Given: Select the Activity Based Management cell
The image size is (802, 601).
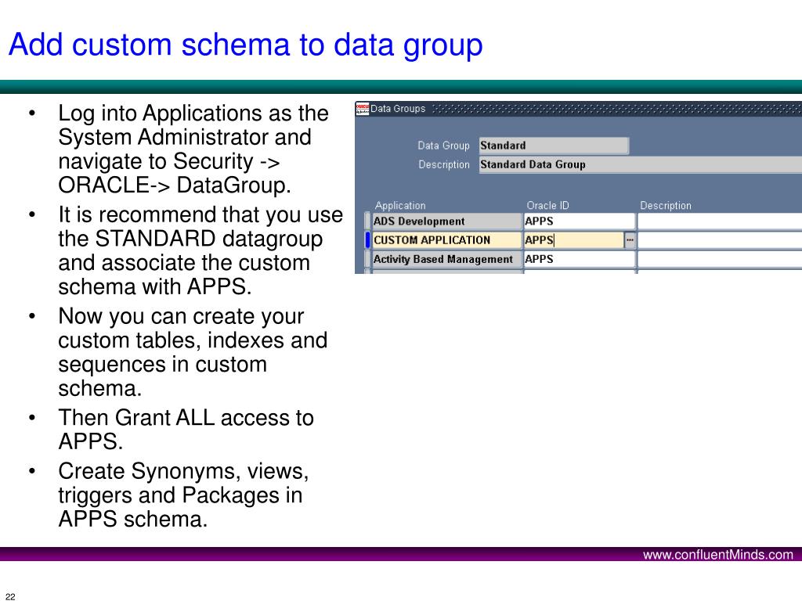Looking at the screenshot, I should click(x=446, y=259).
